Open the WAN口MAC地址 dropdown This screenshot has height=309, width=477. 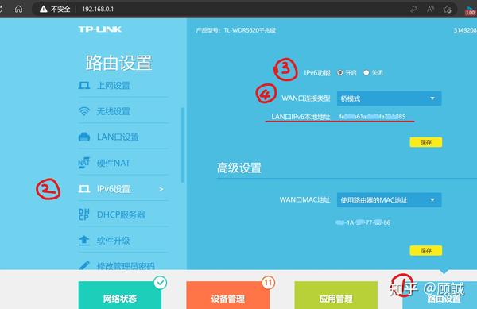[389, 200]
